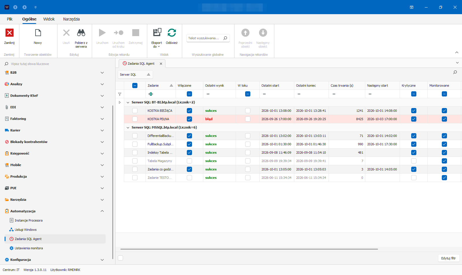The image size is (462, 275).
Task: Click the Narzędzia folder icon
Action: click(x=7, y=200)
